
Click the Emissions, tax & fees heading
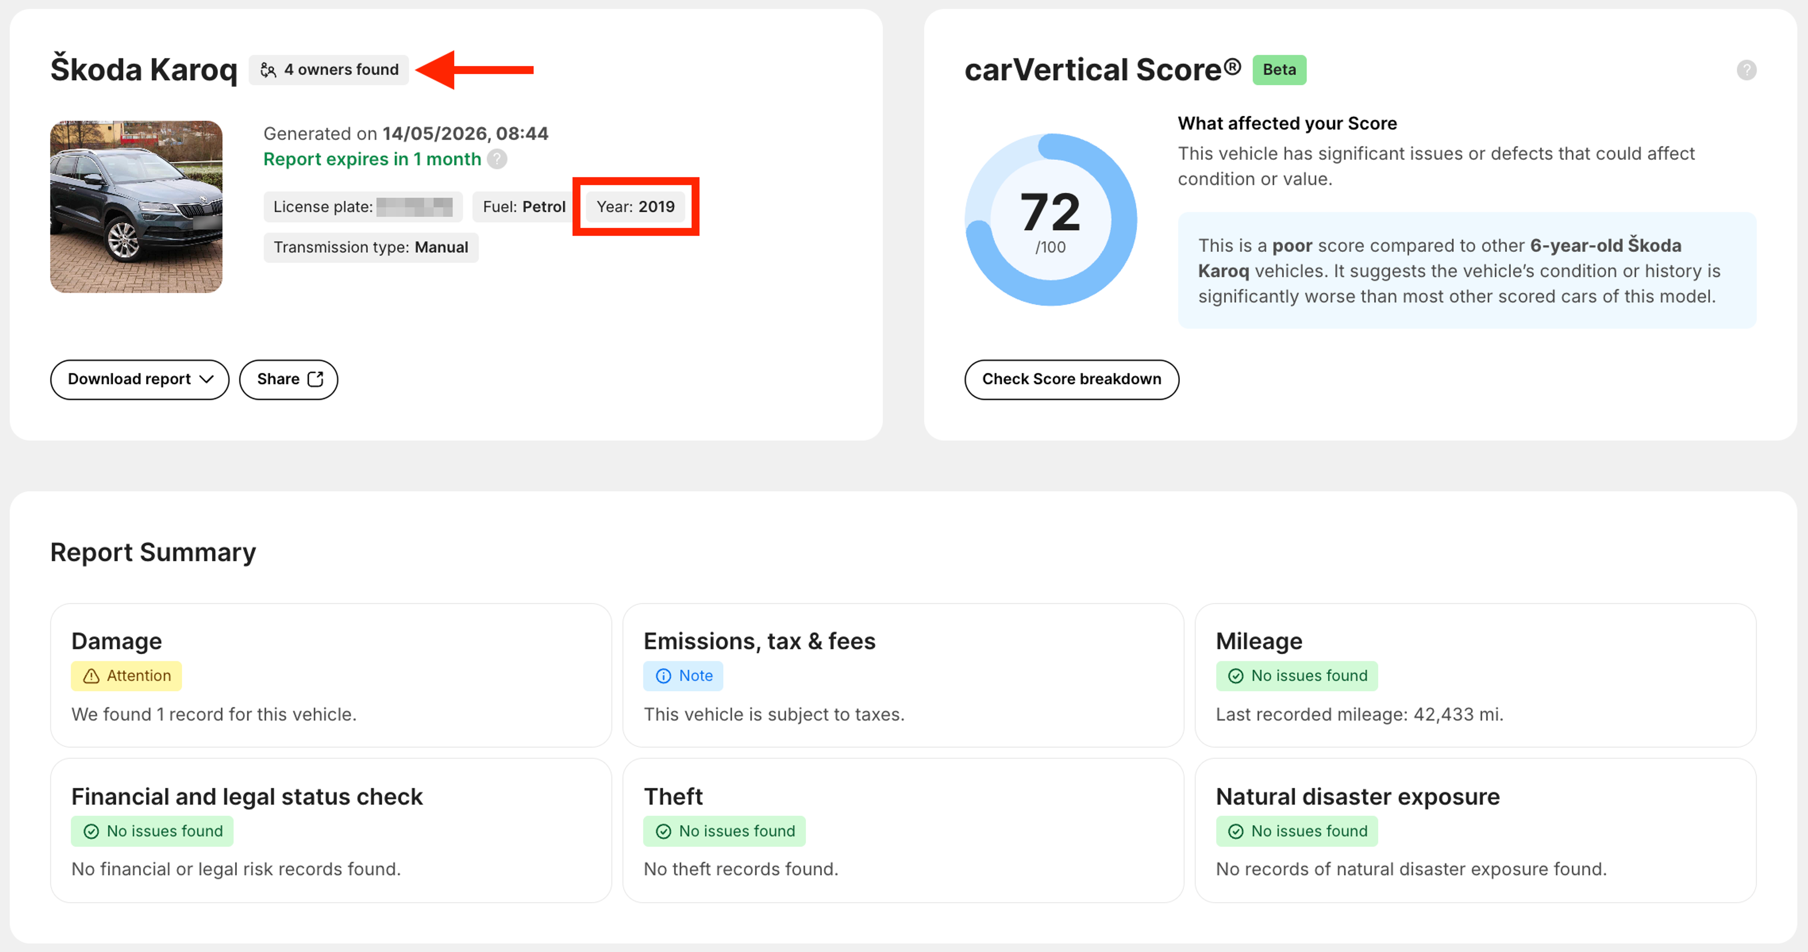click(759, 641)
